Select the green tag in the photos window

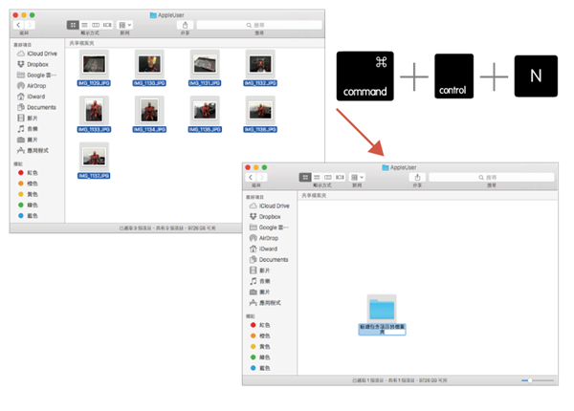pyautogui.click(x=28, y=205)
